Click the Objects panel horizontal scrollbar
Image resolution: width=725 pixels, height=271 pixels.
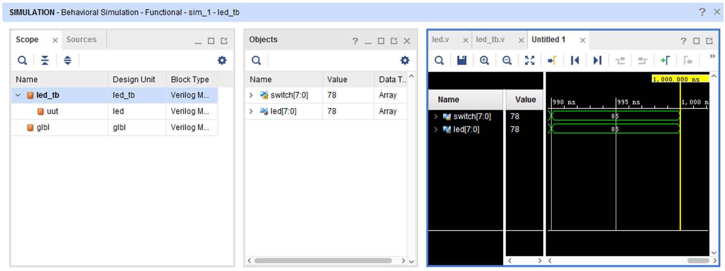click(x=323, y=261)
